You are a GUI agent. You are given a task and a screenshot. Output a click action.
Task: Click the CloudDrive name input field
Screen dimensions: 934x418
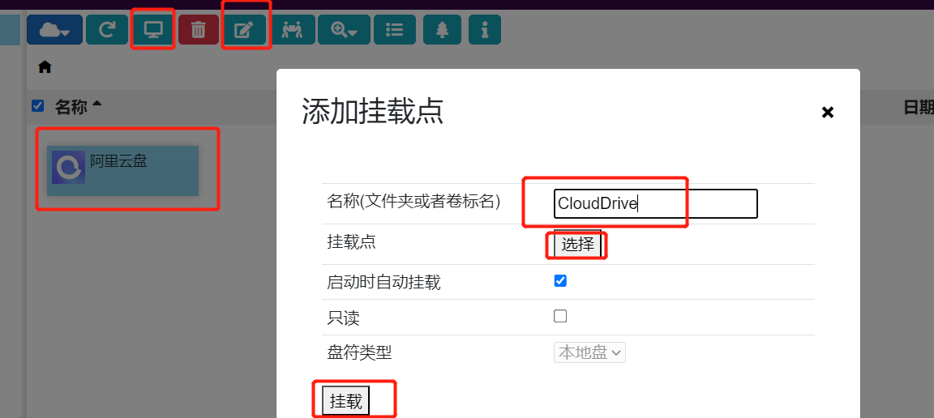coord(655,204)
